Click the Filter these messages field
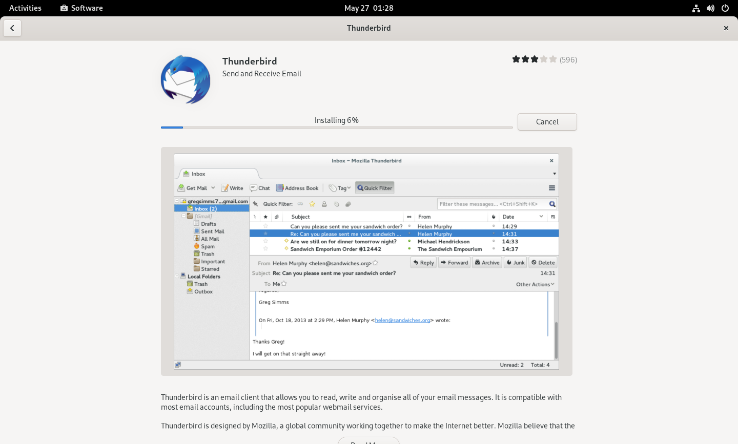738x444 pixels. pos(492,203)
